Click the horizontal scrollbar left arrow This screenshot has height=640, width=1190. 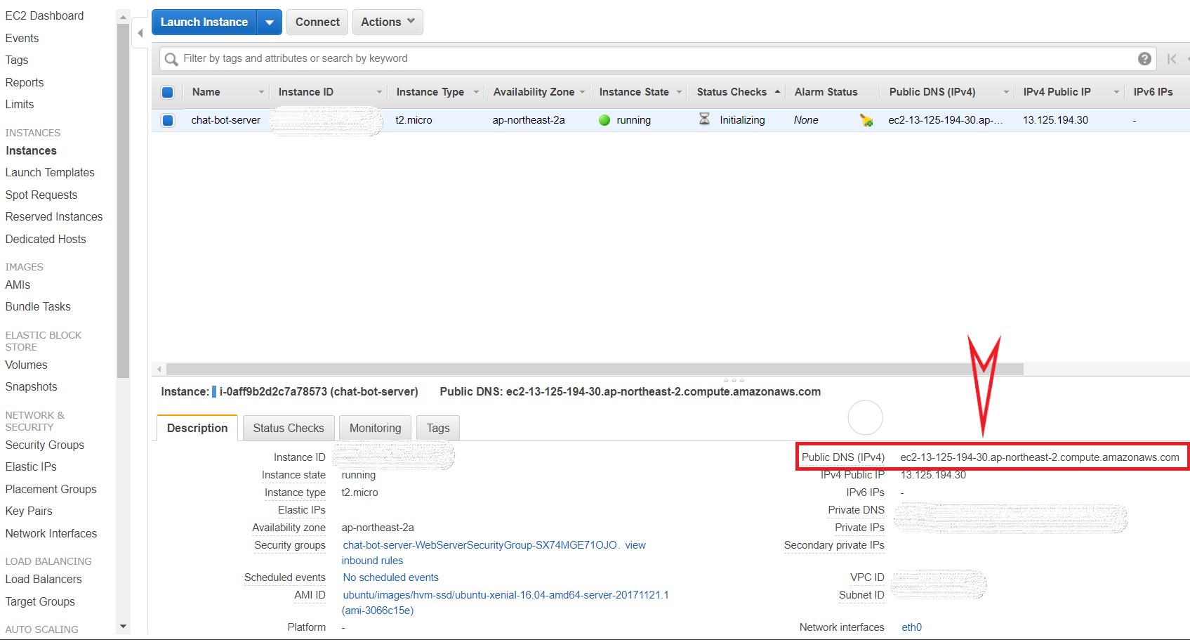click(159, 370)
